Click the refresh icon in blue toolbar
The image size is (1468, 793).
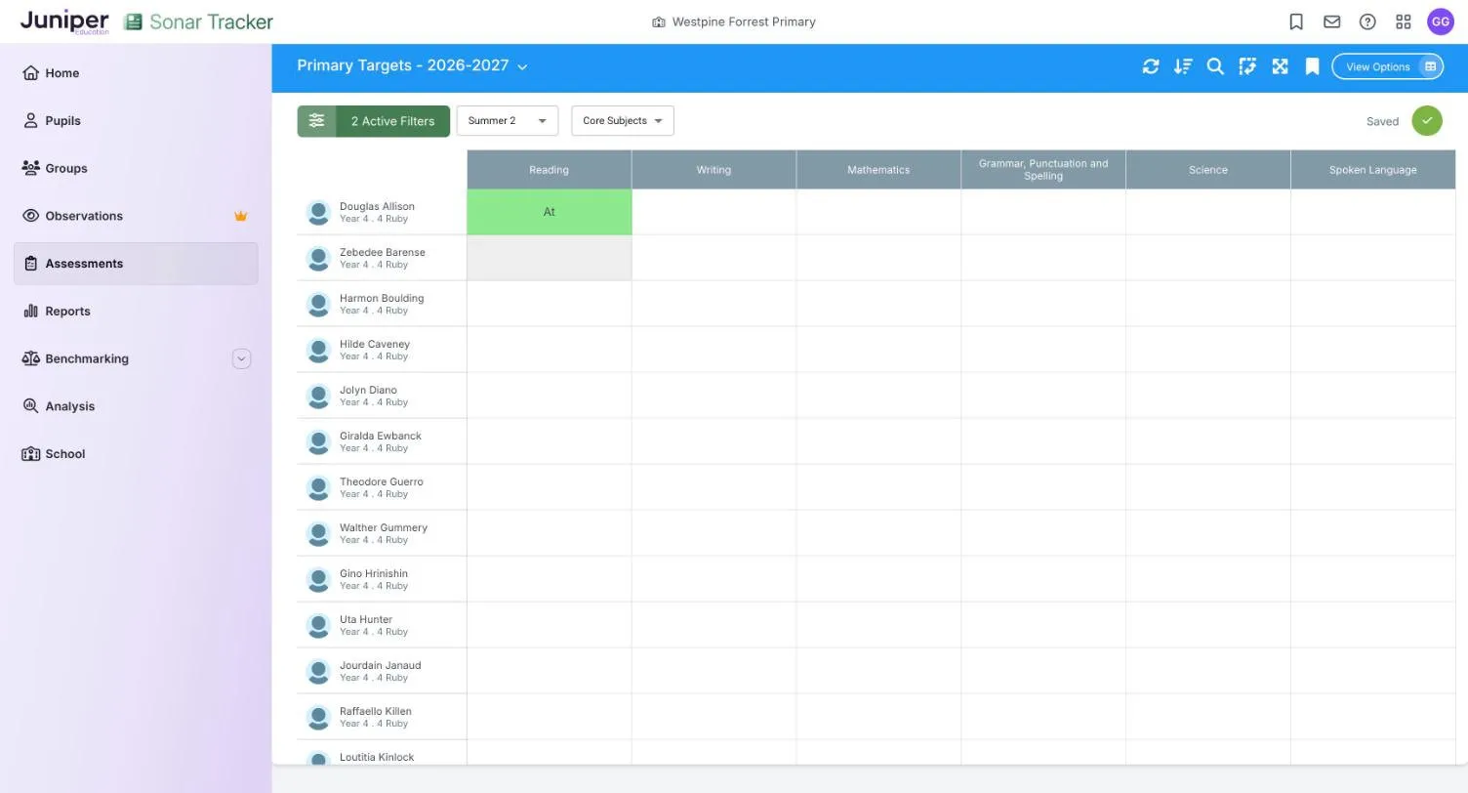pos(1151,66)
